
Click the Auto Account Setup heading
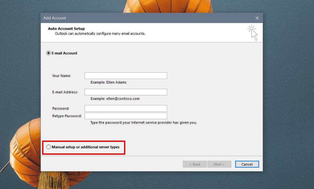pyautogui.click(x=66, y=29)
